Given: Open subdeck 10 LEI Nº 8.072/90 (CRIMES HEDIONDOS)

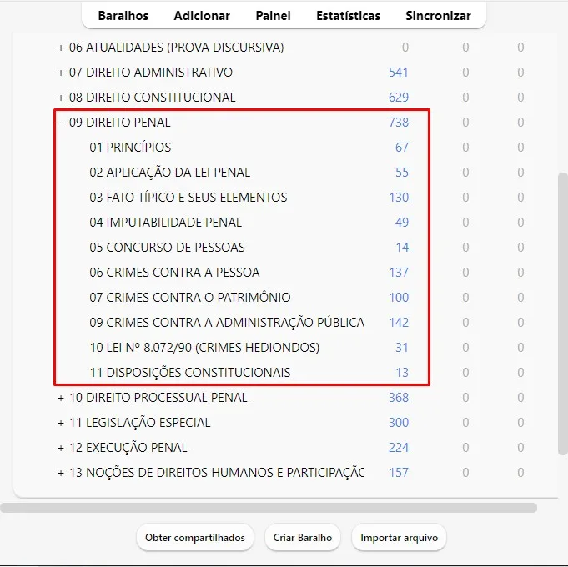Looking at the screenshot, I should (x=204, y=348).
